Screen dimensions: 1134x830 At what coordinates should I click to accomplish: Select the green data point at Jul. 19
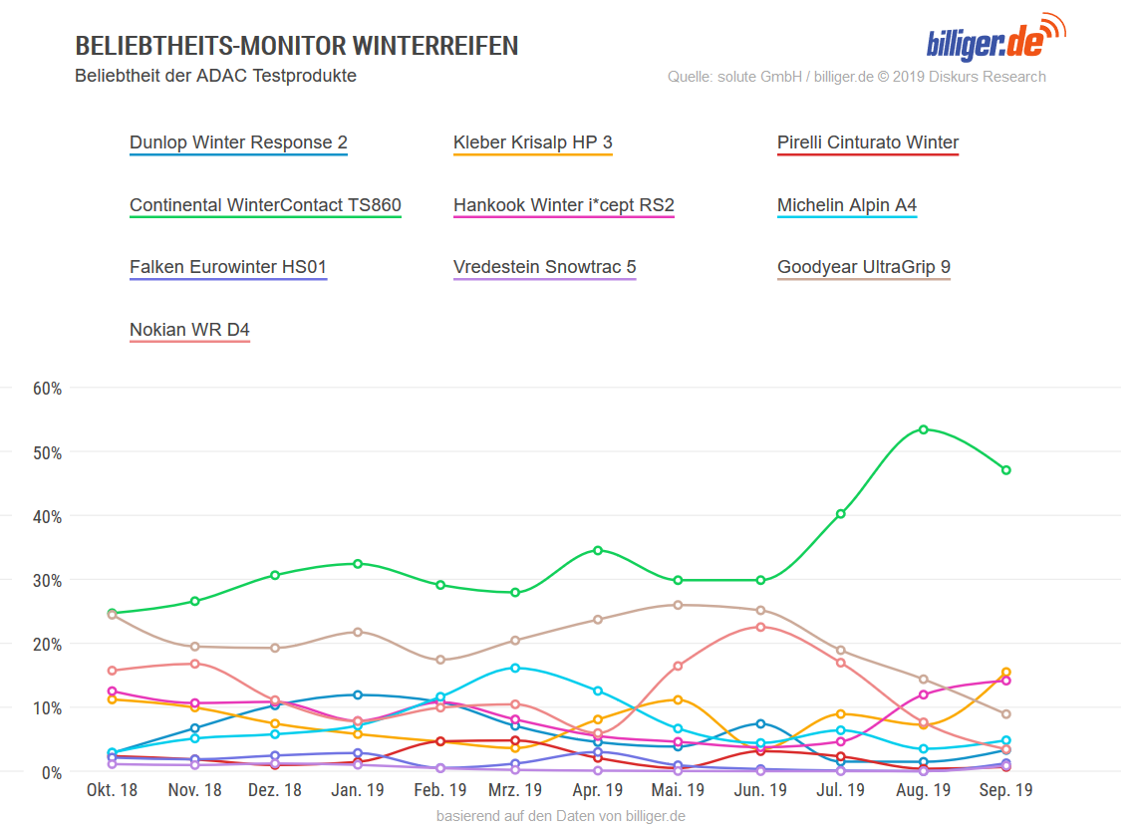click(840, 514)
